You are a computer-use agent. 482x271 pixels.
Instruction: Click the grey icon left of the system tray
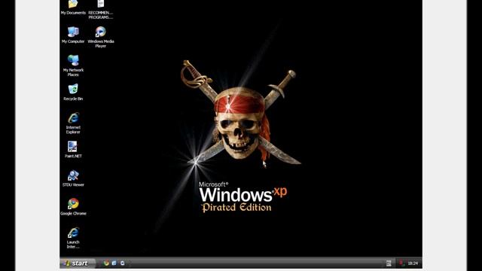(389, 263)
